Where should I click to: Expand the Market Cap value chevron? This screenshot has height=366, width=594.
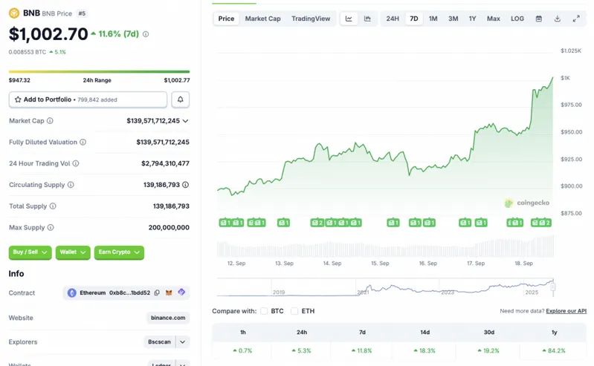pyautogui.click(x=185, y=121)
